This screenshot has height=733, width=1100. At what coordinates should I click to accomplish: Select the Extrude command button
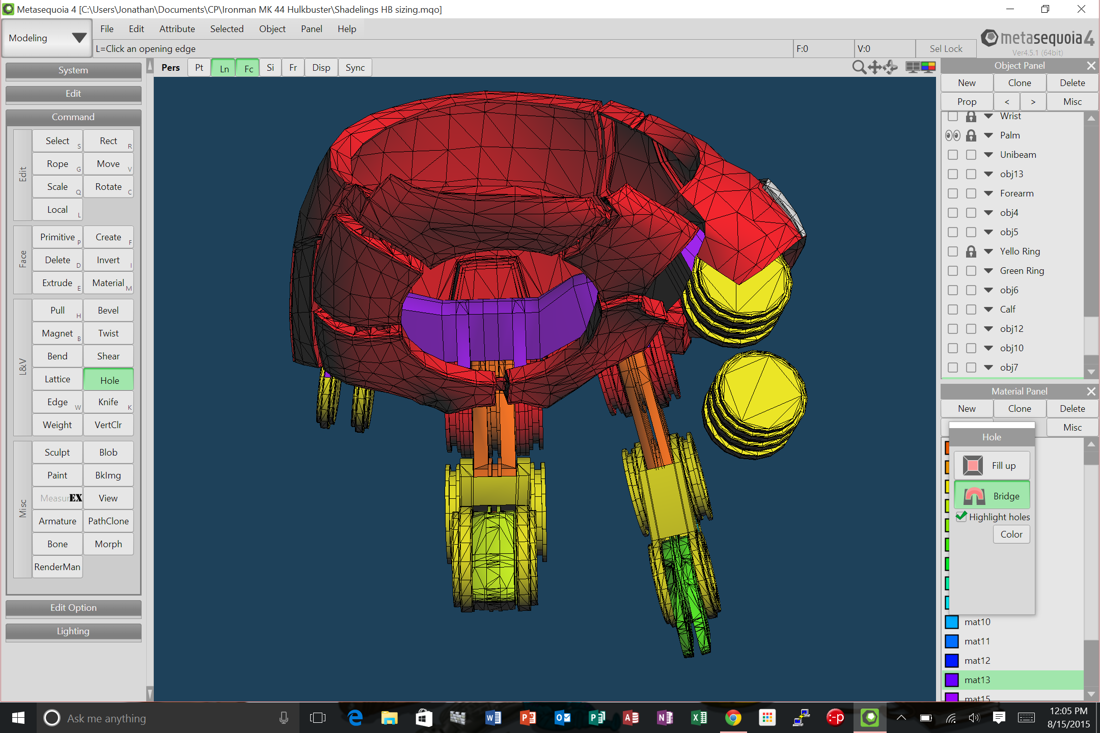coord(58,283)
